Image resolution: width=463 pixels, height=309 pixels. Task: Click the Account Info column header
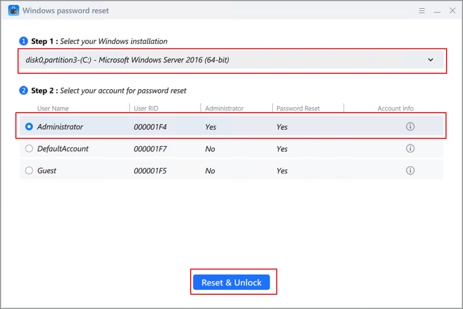click(x=395, y=109)
